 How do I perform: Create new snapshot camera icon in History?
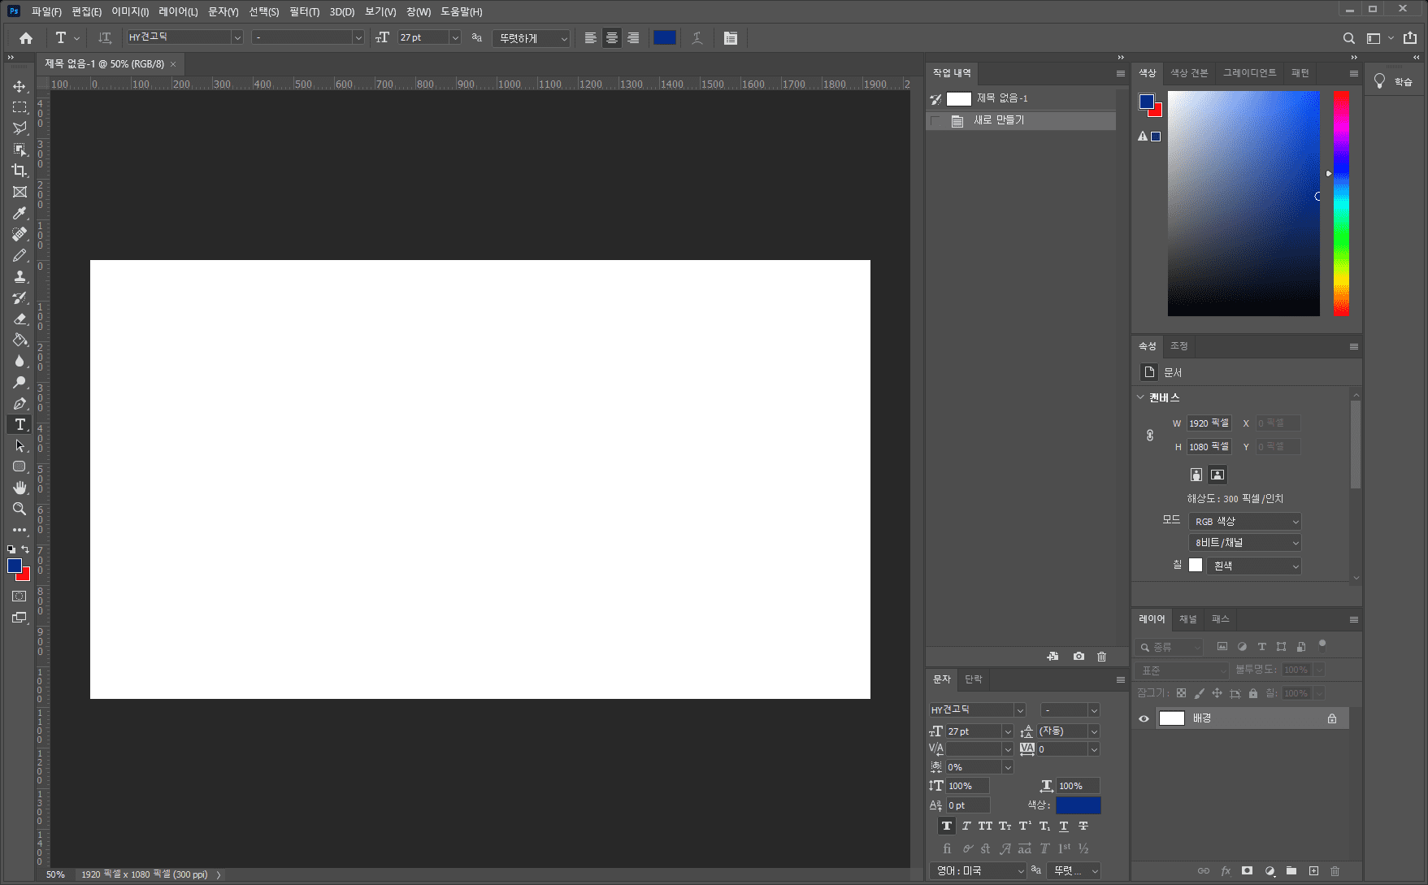coord(1079,657)
